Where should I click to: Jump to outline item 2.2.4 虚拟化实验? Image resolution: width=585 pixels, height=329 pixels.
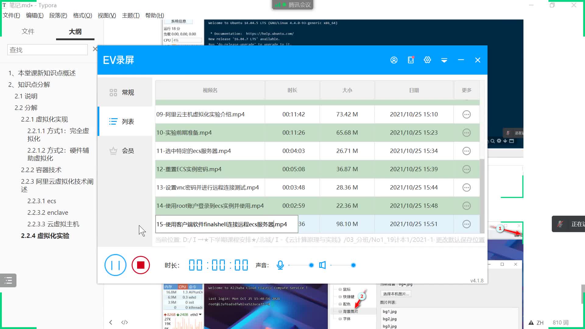[x=45, y=236]
